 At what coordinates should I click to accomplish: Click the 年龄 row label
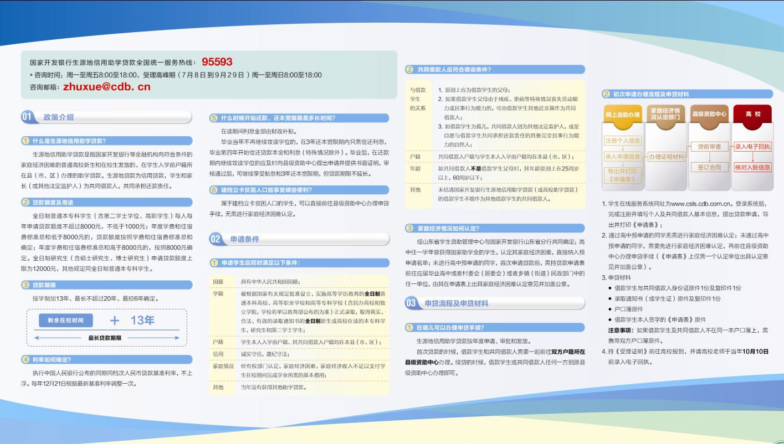[x=416, y=168]
